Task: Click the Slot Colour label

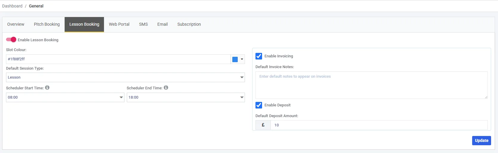Action: [x=16, y=50]
